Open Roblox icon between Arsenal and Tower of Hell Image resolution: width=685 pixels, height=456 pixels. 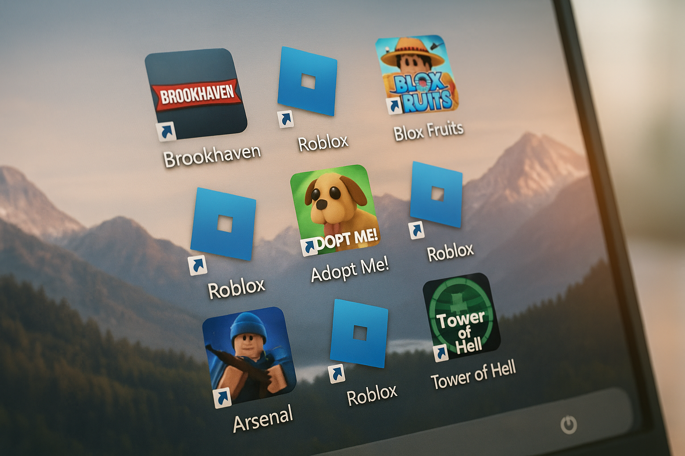click(x=359, y=333)
